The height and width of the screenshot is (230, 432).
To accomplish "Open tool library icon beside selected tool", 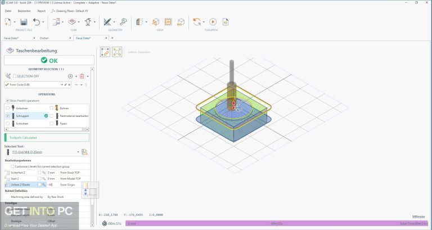I will coord(85,152).
